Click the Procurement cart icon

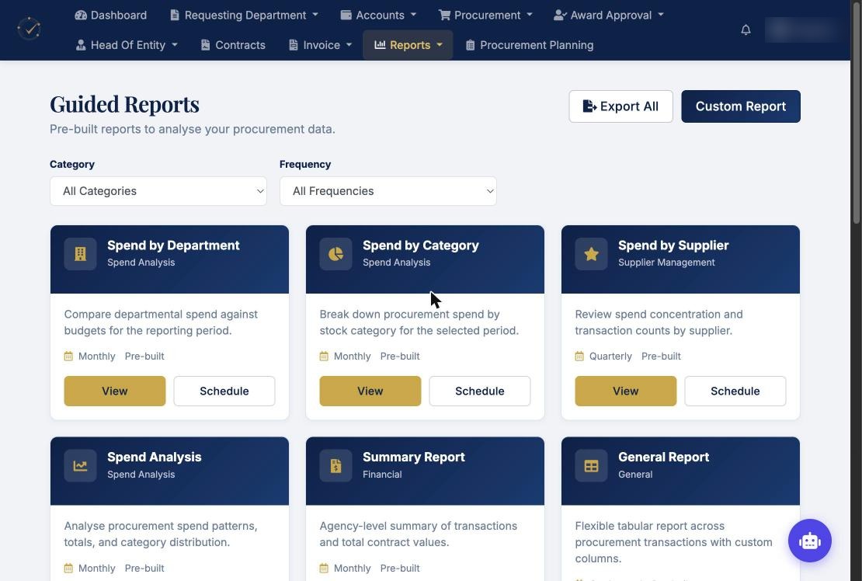click(x=444, y=16)
